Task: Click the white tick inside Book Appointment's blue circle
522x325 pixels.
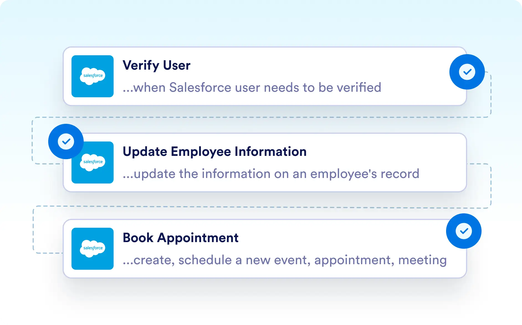Action: 464,231
